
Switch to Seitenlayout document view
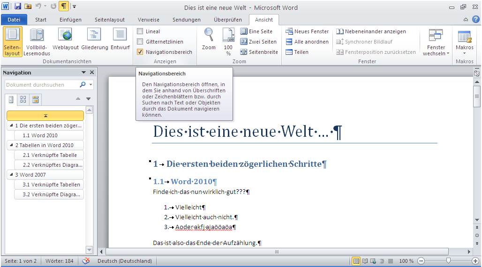pyautogui.click(x=12, y=42)
